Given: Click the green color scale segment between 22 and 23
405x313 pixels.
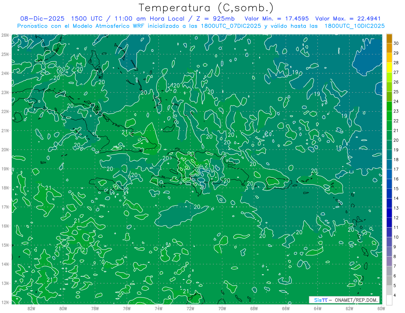Looking at the screenshot, I should click(x=389, y=116).
